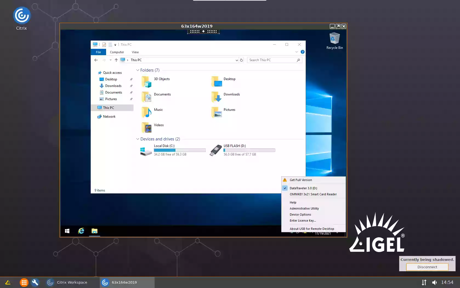Open recent locations dropdown arrow
Viewport: 460px width, 288px height.
click(x=110, y=60)
